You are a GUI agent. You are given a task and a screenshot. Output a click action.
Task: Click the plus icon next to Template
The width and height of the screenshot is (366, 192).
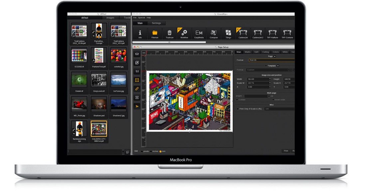click(x=278, y=66)
